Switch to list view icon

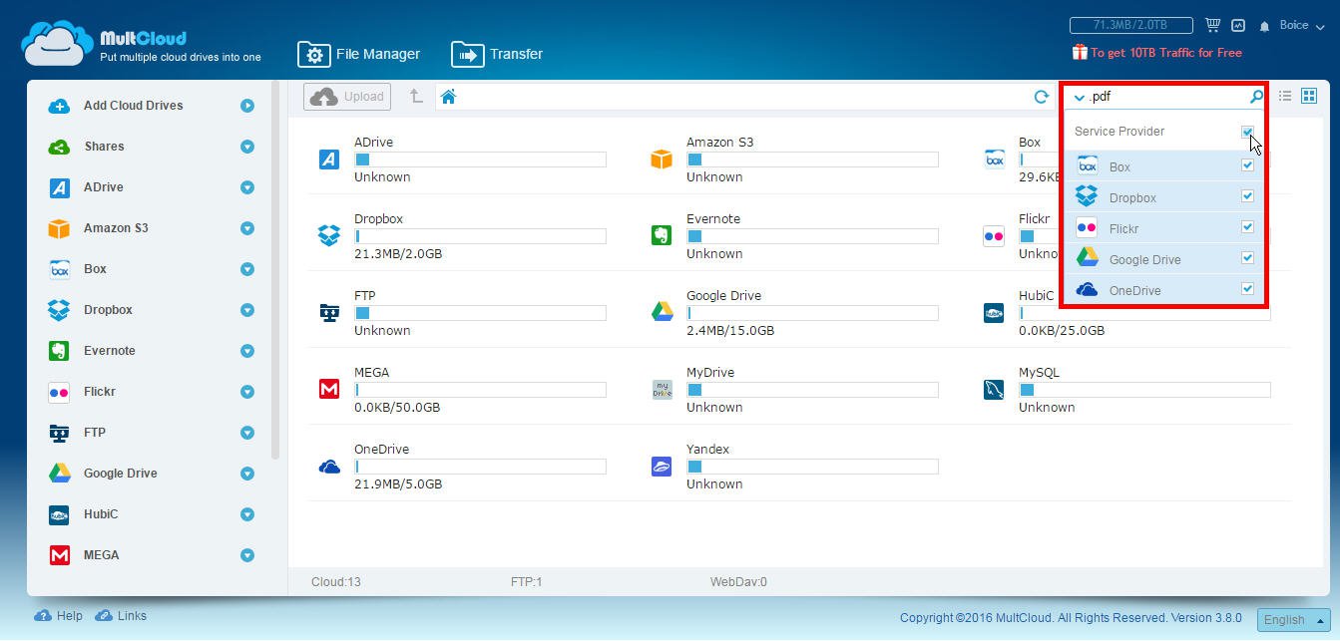click(x=1285, y=96)
